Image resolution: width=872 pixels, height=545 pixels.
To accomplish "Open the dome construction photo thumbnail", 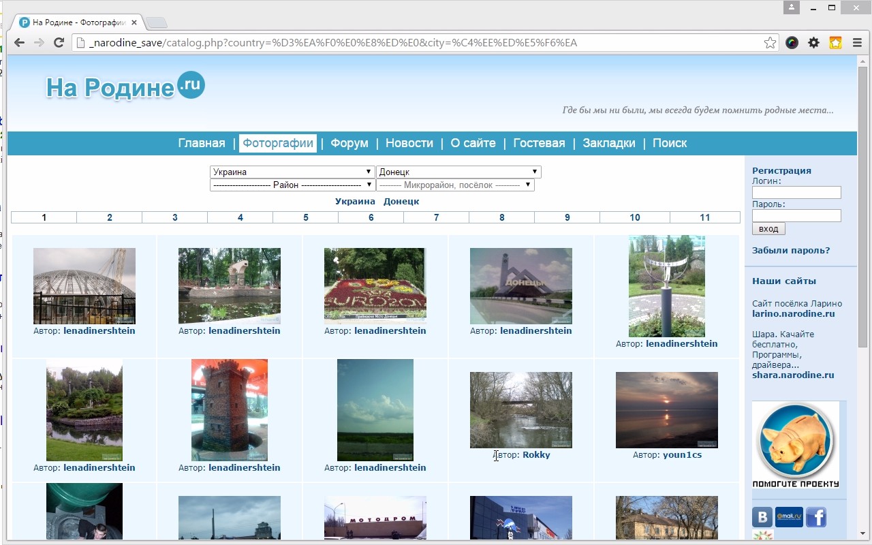I will tap(84, 286).
